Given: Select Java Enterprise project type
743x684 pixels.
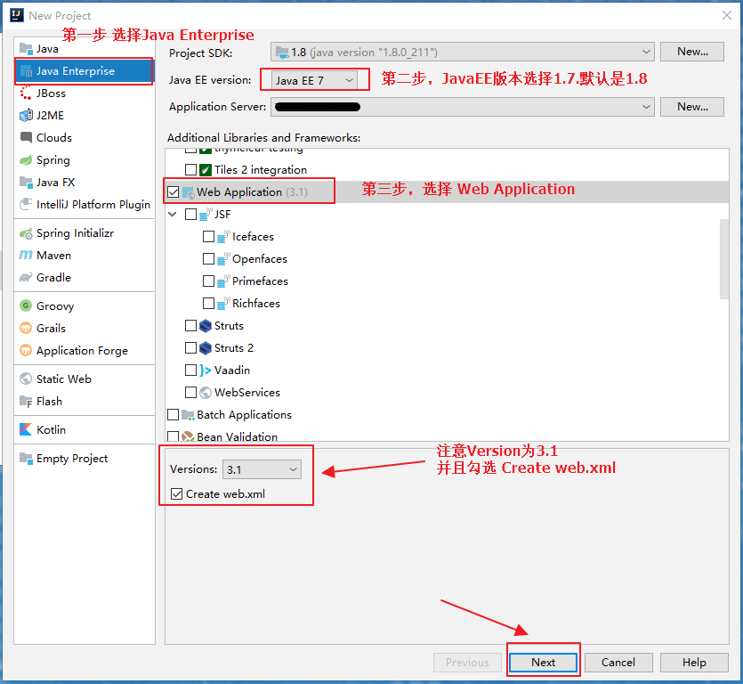Looking at the screenshot, I should click(x=85, y=71).
